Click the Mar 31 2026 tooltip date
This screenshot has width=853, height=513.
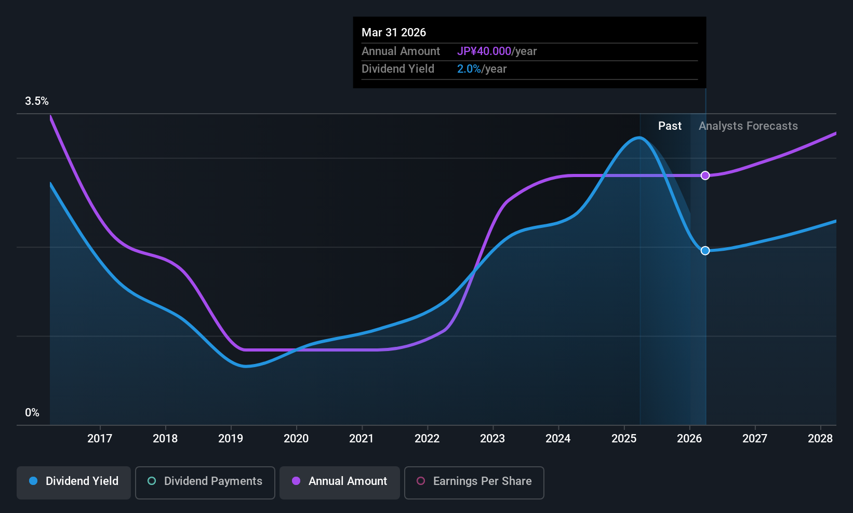pos(394,33)
